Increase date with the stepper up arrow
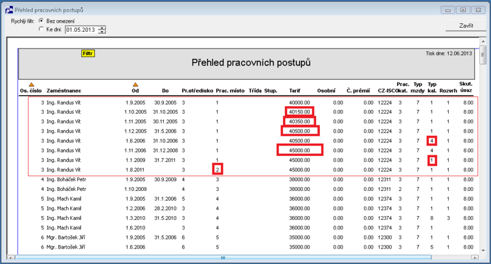Viewport: 491px width, 264px height. pyautogui.click(x=102, y=28)
